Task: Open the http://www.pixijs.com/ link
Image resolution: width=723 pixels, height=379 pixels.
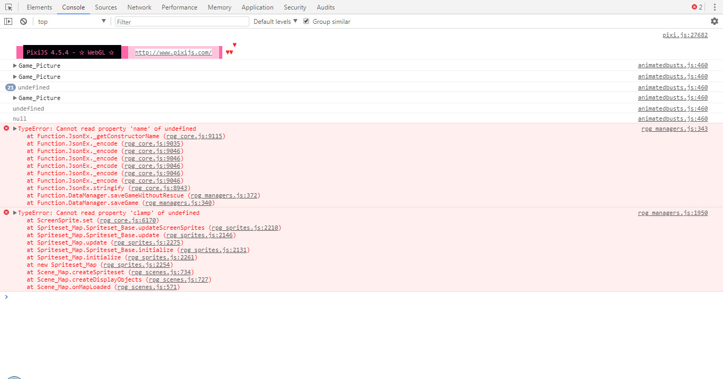Action: click(173, 52)
